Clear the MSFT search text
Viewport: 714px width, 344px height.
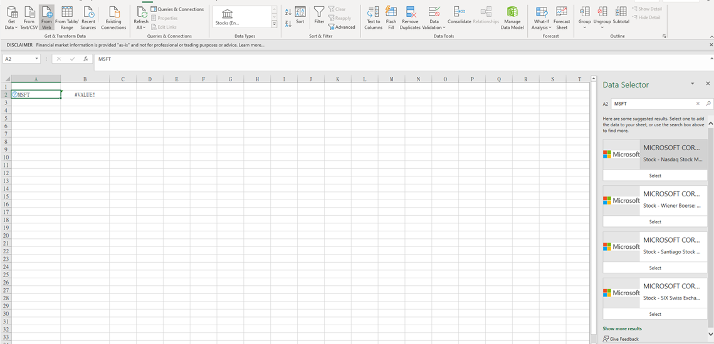pos(698,104)
